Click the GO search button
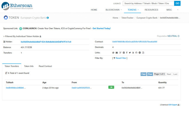This screenshot has width=189, height=119. [177, 3]
